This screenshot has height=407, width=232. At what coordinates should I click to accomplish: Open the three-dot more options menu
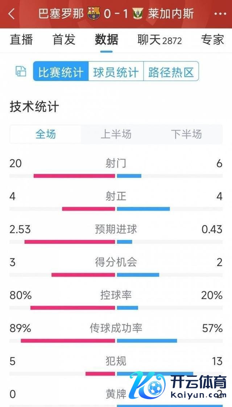coord(220,14)
